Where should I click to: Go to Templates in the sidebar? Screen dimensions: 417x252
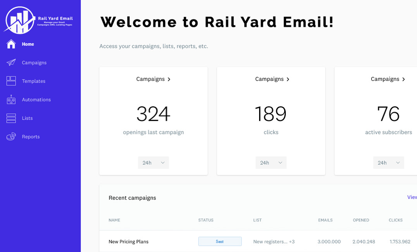coord(33,81)
